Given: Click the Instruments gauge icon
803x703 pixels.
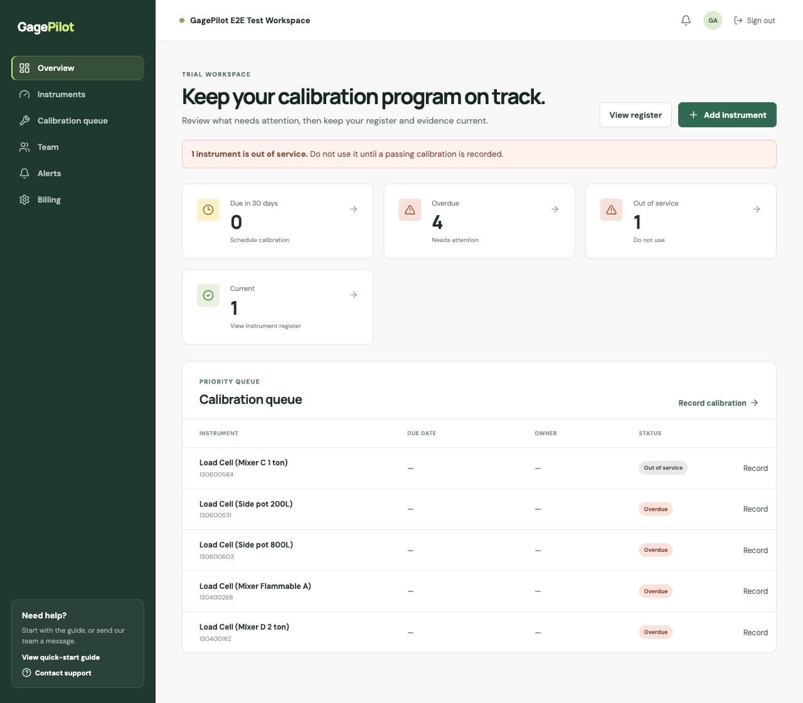Looking at the screenshot, I should (24, 94).
